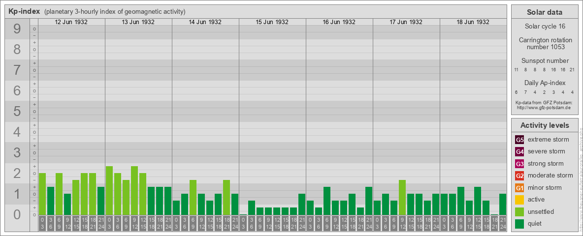Click the 15 Jun 21–24h Kp bar
Screen dimensions: 583x236
click(301, 204)
